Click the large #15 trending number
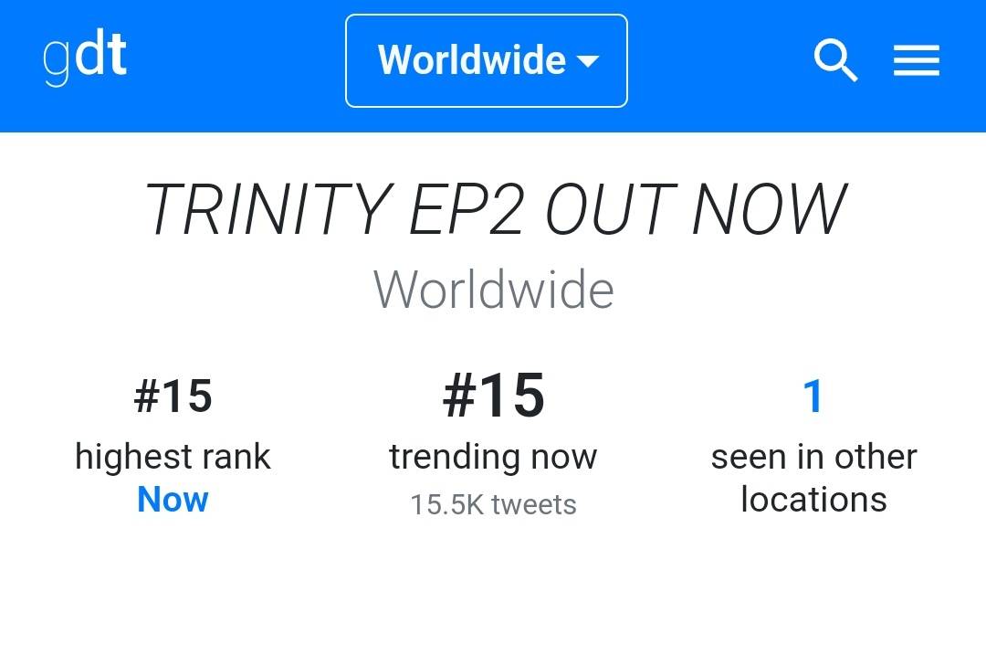The height and width of the screenshot is (655, 986). [493, 396]
